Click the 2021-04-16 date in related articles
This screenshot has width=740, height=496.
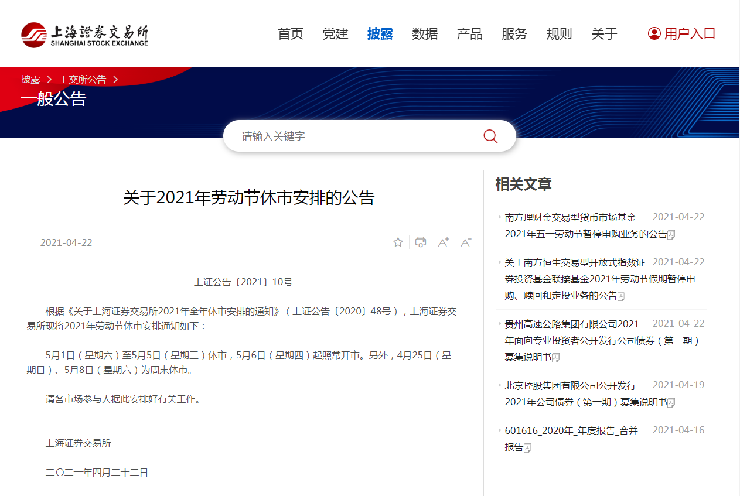678,430
